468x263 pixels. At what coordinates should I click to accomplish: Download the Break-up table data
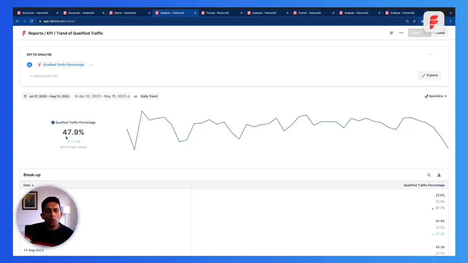pyautogui.click(x=439, y=175)
